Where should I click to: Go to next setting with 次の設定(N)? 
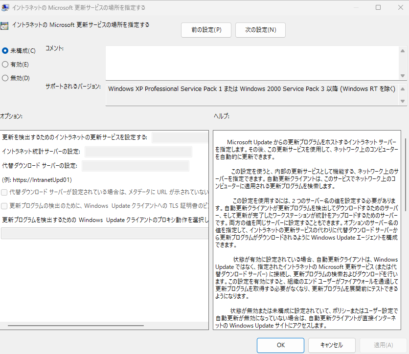(260, 30)
